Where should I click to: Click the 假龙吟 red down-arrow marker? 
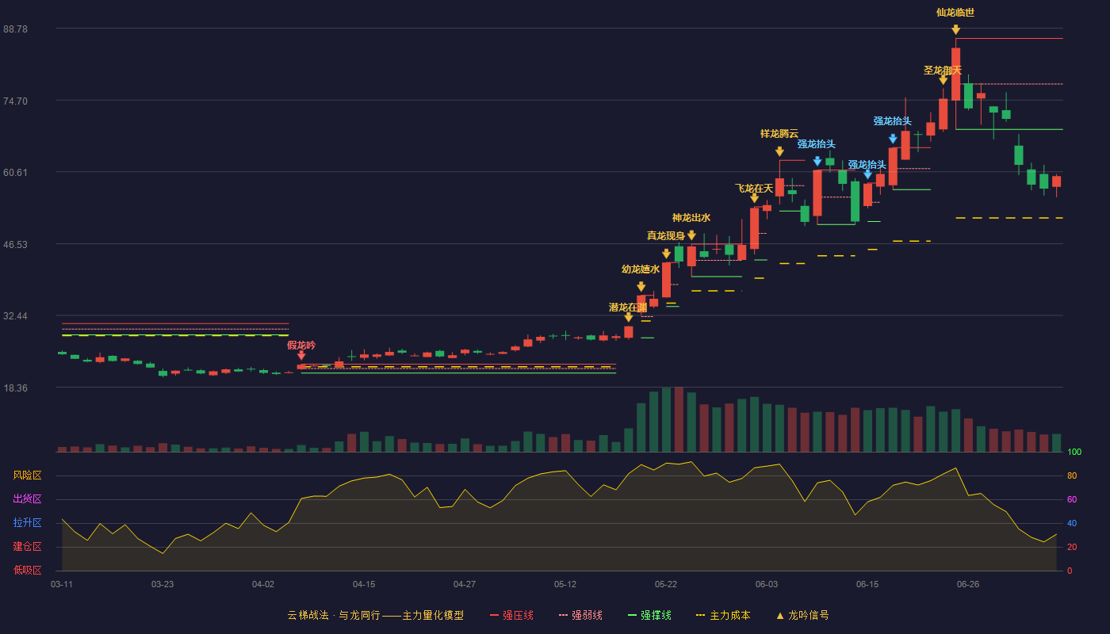click(x=301, y=356)
